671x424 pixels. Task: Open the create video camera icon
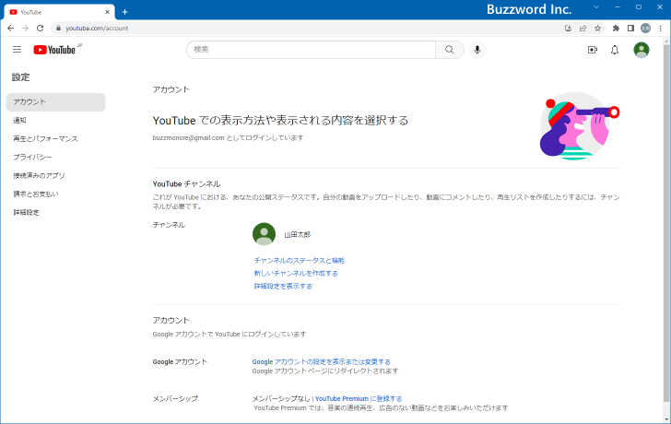[593, 50]
